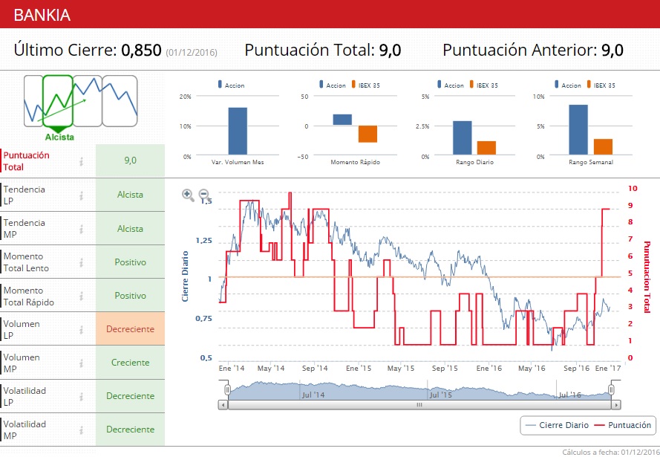
Task: Open info icon beside Volatilidad MP
Action: 81,430
